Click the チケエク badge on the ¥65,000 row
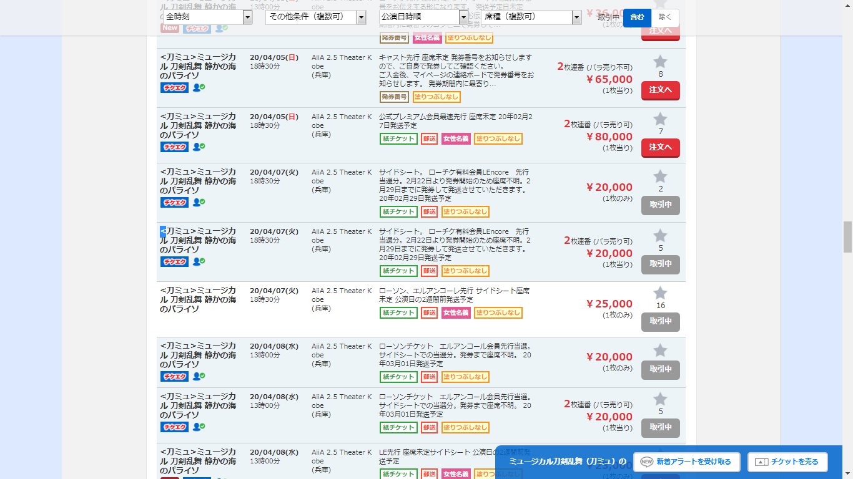This screenshot has width=853, height=479. click(174, 87)
